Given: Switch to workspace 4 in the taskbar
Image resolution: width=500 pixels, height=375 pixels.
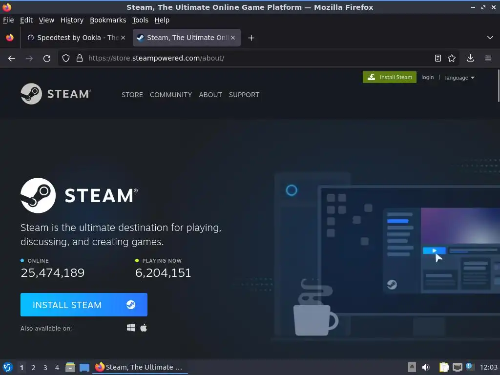Looking at the screenshot, I should (x=57, y=368).
